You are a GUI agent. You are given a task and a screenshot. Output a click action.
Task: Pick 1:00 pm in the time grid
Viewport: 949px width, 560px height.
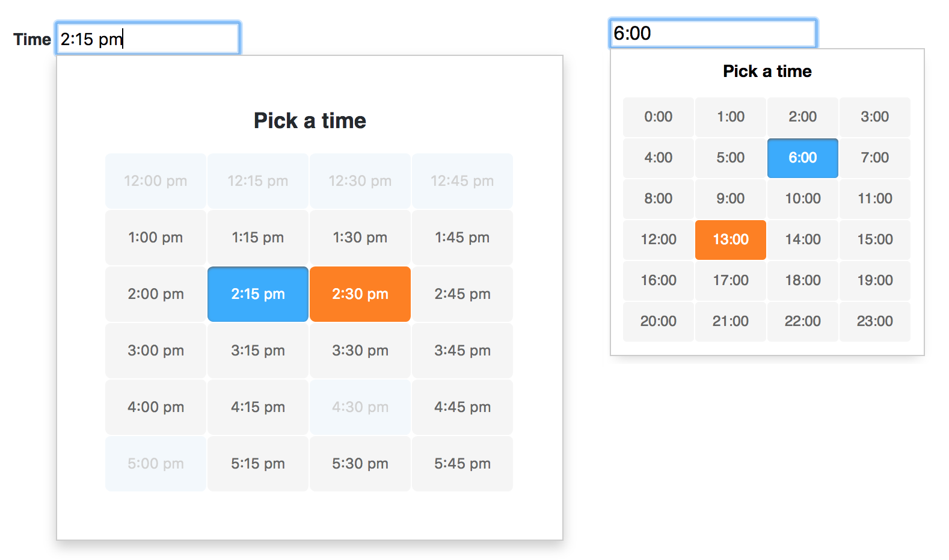click(x=156, y=238)
